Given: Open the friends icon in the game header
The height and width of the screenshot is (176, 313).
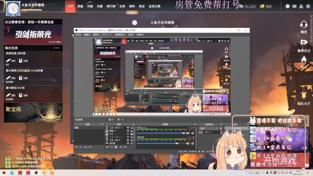Looking at the screenshot, I should pos(301,6).
